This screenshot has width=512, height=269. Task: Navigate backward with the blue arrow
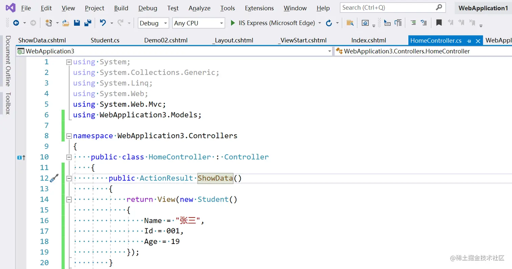point(16,23)
